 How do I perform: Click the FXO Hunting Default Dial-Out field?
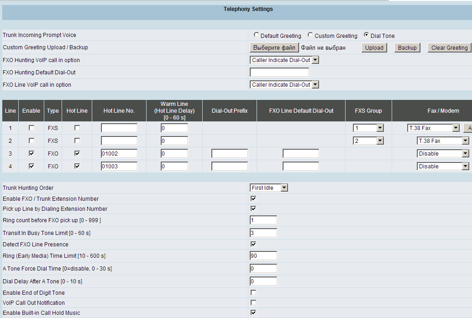pyautogui.click(x=279, y=72)
